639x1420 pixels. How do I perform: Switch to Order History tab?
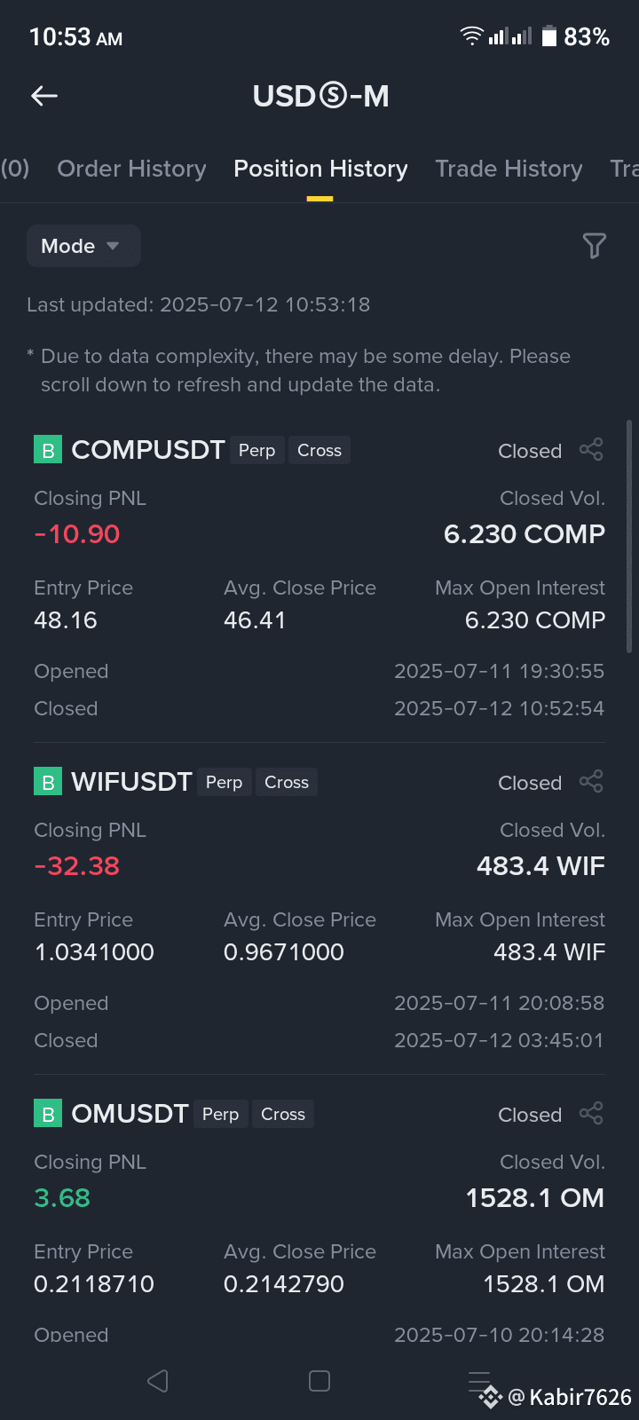(x=131, y=169)
